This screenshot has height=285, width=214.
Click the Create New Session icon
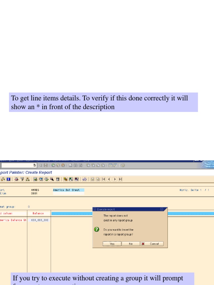pos(110,165)
